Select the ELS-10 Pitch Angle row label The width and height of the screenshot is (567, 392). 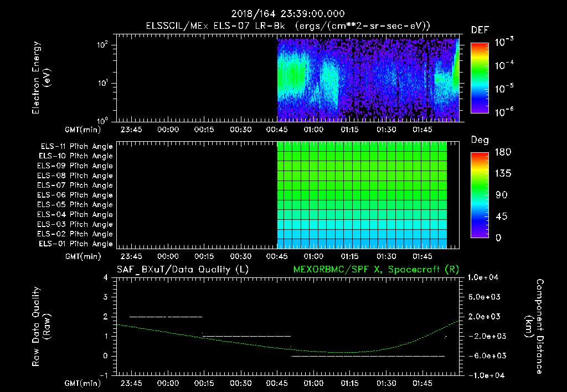(76, 156)
